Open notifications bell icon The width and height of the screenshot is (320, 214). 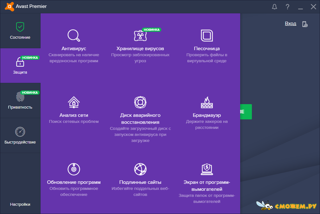[x=274, y=7]
